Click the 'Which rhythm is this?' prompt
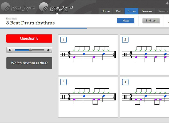 click(29, 63)
